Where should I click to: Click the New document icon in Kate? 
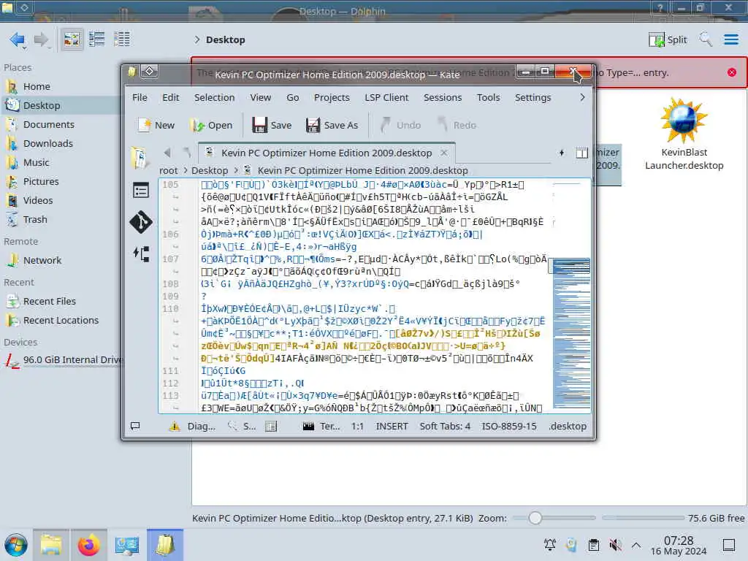[x=156, y=125]
